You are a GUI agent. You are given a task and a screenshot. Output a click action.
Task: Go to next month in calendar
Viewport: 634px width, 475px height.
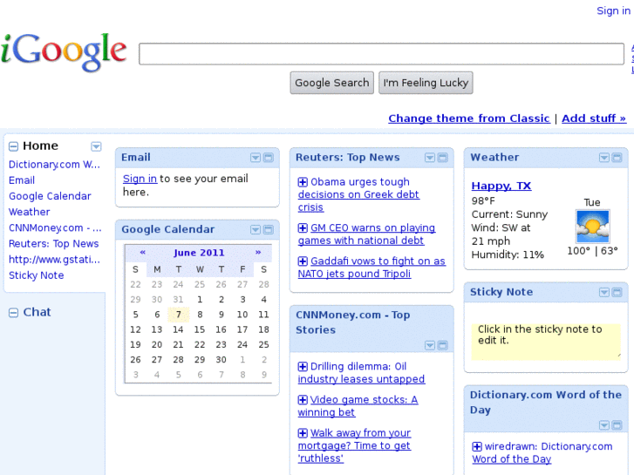pos(258,252)
